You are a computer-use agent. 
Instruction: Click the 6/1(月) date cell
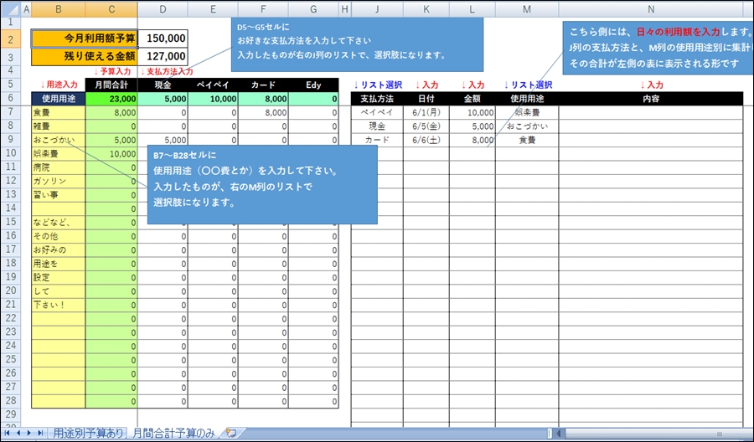(426, 112)
